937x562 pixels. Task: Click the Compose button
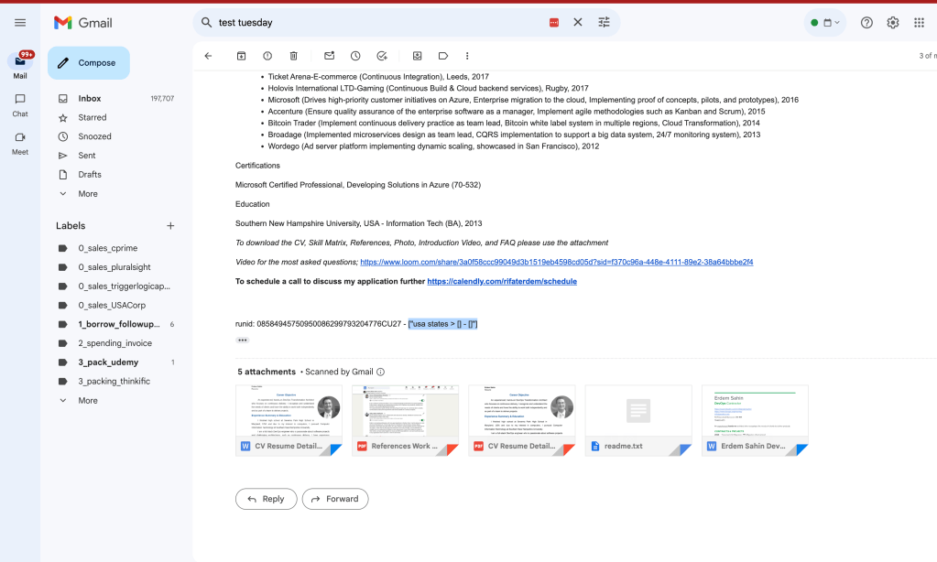click(x=89, y=63)
